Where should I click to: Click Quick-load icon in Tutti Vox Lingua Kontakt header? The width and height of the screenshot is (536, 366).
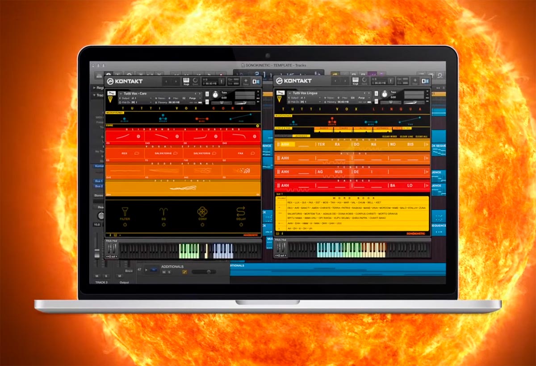[x=364, y=81]
